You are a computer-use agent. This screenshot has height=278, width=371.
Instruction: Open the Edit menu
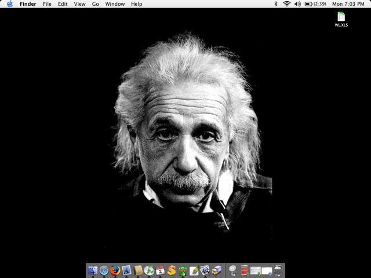[x=63, y=4]
